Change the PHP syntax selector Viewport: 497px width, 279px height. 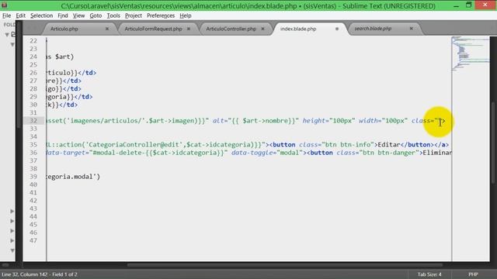(473, 274)
